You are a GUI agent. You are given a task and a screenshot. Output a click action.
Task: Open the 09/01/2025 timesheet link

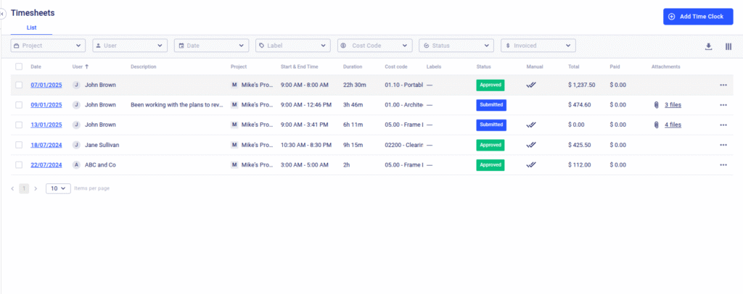coord(46,105)
